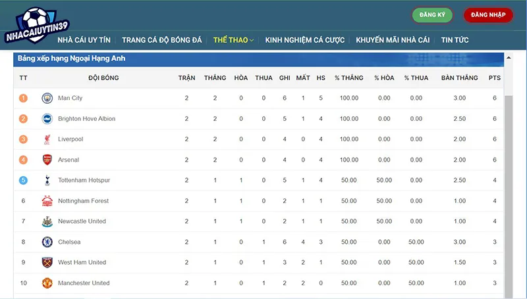Click the red ĐĂNG NHẬP button
This screenshot has height=299, width=527.
click(488, 14)
